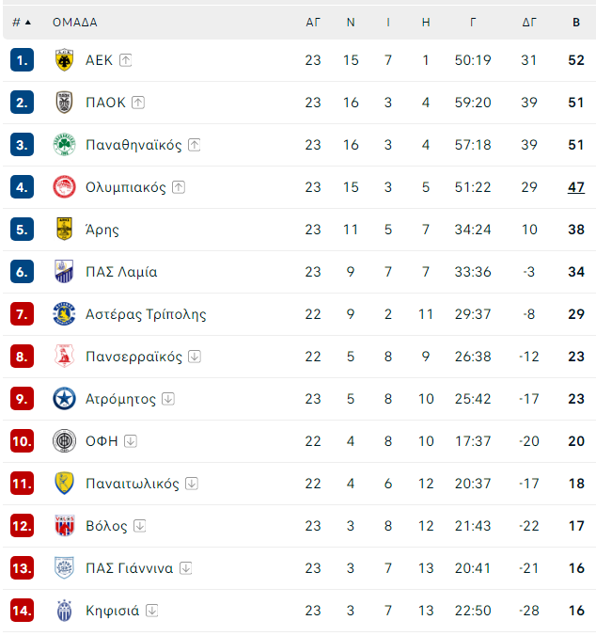
Task: Click the ΑΓ matches played column header
Action: tap(313, 22)
